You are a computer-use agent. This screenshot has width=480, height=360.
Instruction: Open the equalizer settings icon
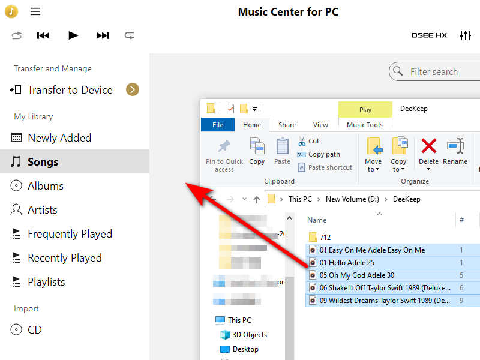point(466,35)
